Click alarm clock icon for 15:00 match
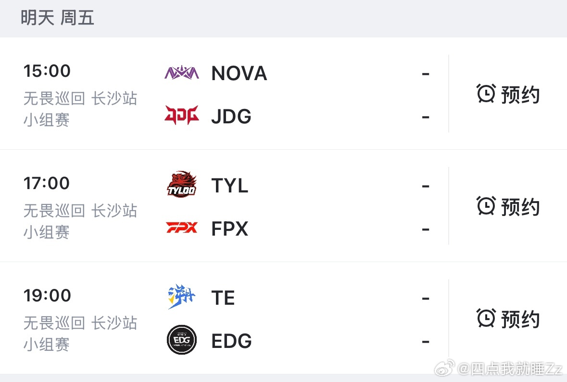This screenshot has height=382, width=567. (486, 94)
